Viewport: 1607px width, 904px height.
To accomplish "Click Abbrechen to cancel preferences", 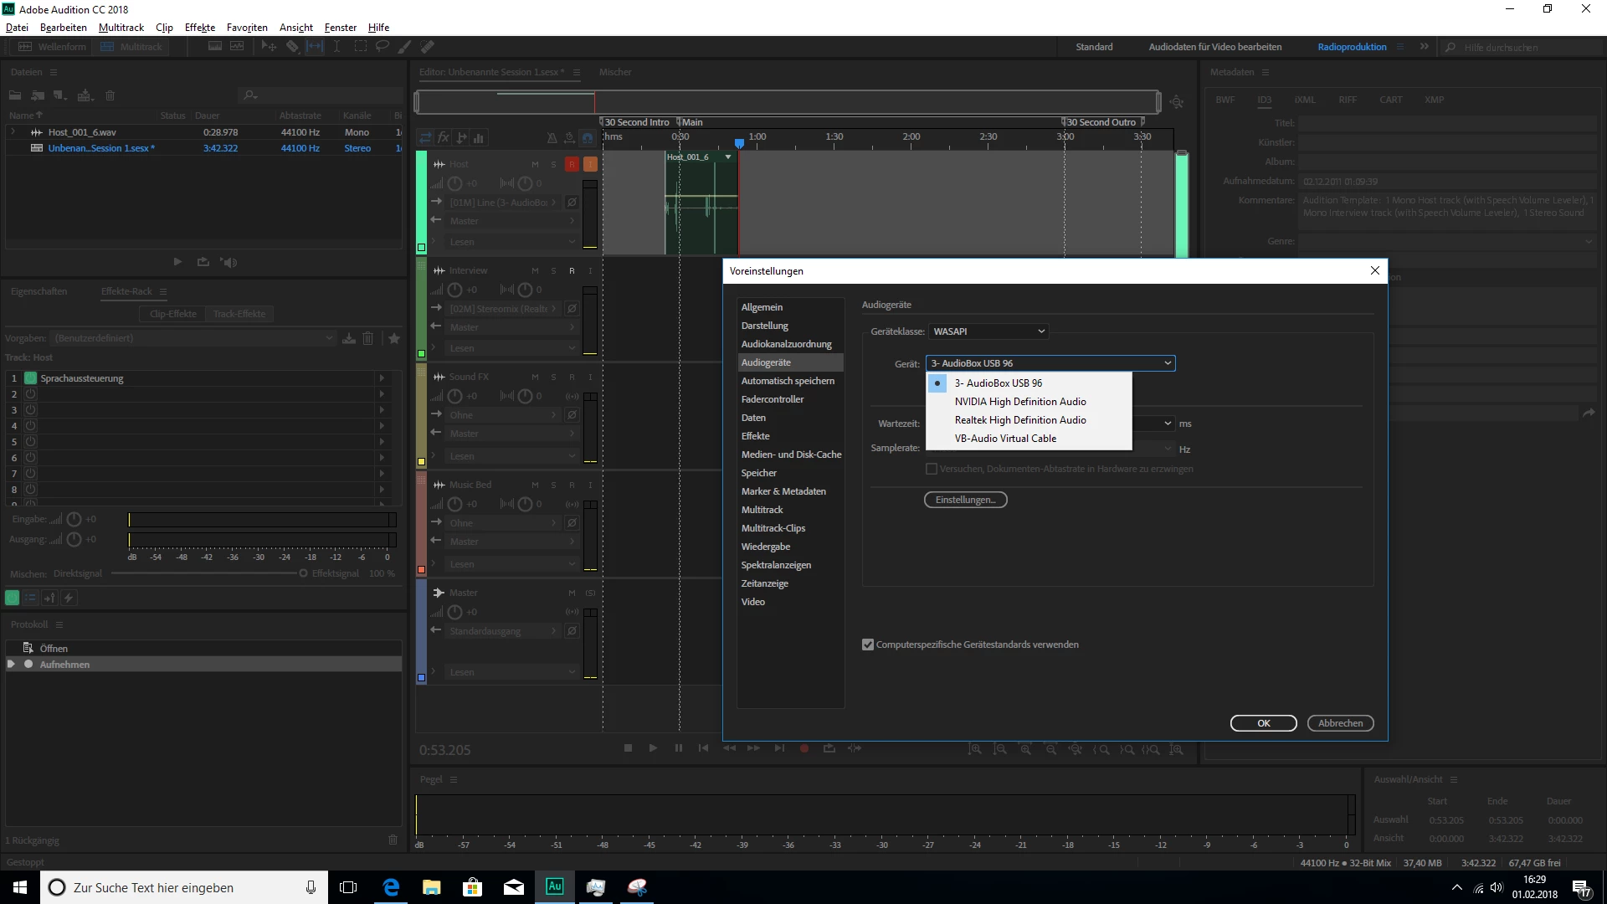I will click(1340, 723).
